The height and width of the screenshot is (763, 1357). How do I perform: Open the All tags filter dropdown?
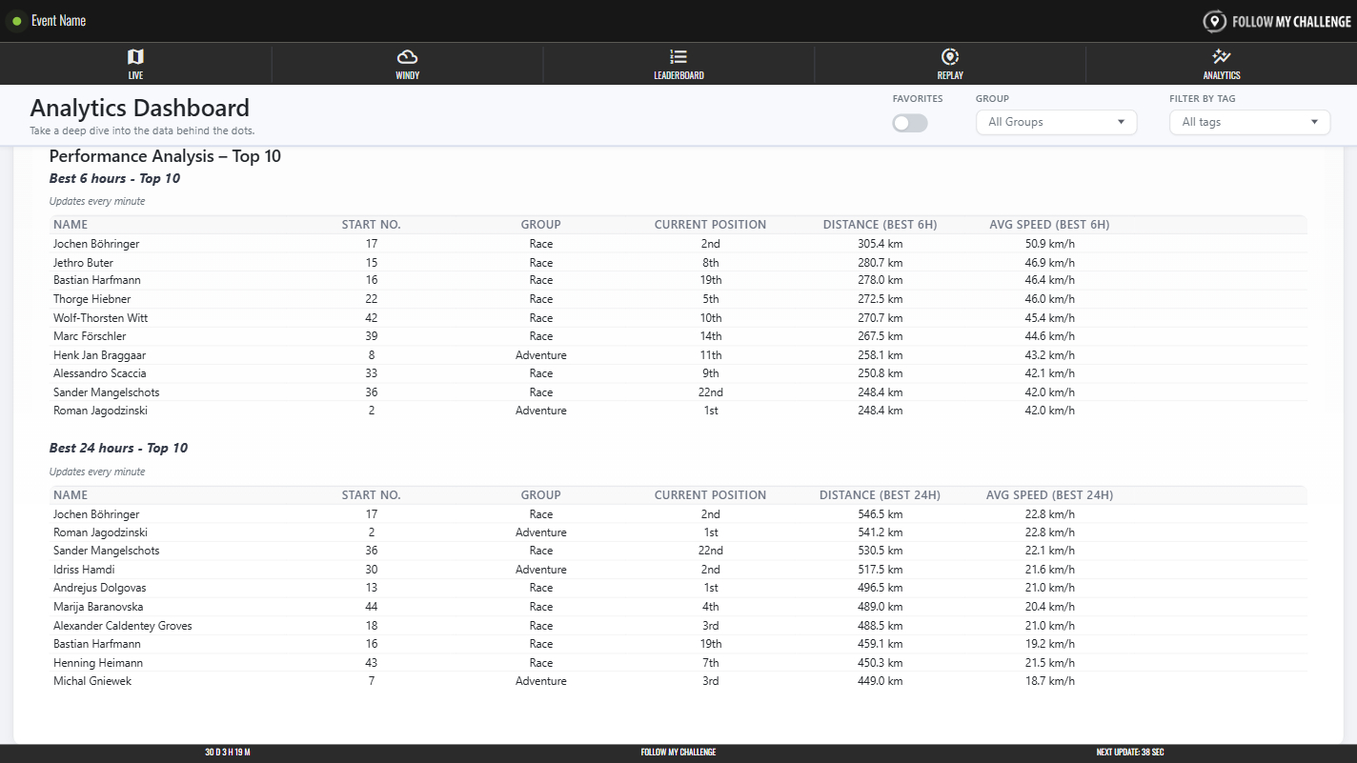(x=1249, y=122)
